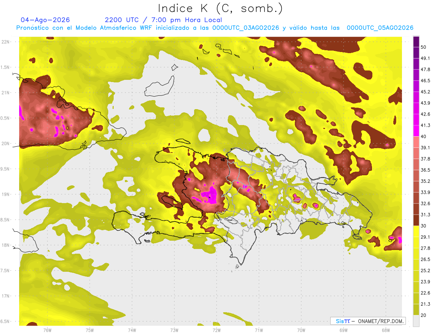The height and width of the screenshot is (335, 433).
Task: Select the date text '04-Ago-2026'
Action: coord(45,20)
